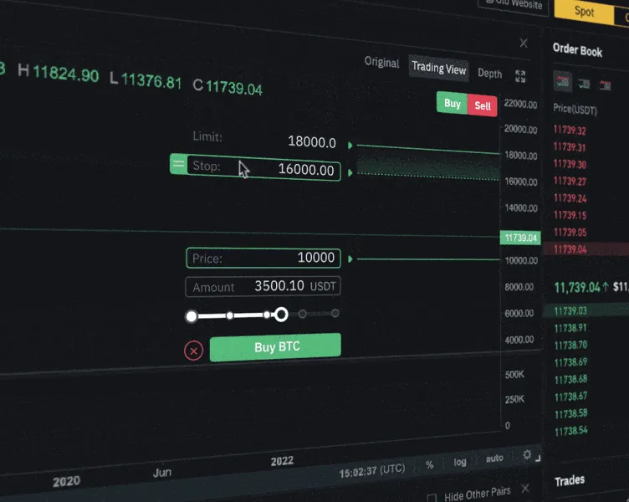
Task: Click arrow marker next to Stop value
Action: pyautogui.click(x=350, y=173)
